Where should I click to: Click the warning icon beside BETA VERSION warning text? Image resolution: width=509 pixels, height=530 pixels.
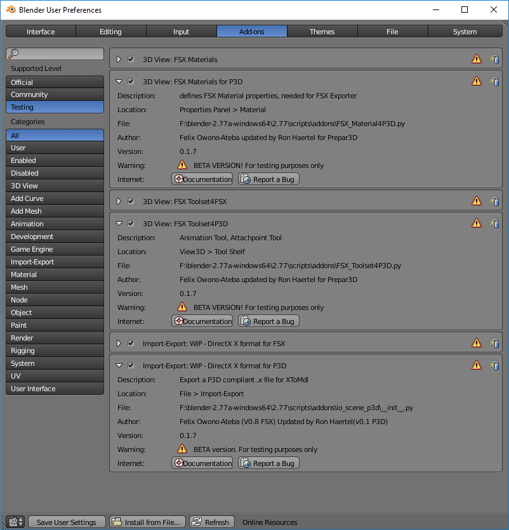pos(182,165)
